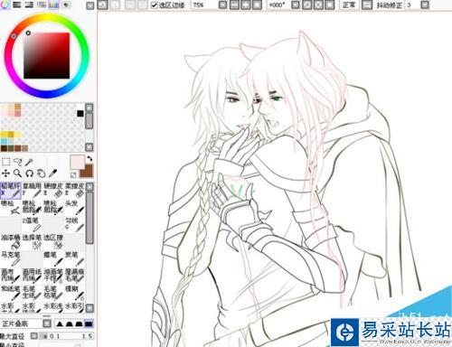The image size is (452, 347).
Task: Select the eyedropper tool
Action: click(x=52, y=173)
